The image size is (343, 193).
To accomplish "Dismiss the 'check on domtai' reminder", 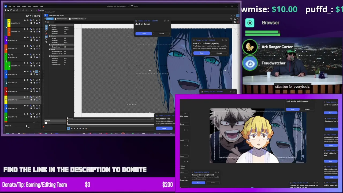I will click(x=168, y=21).
